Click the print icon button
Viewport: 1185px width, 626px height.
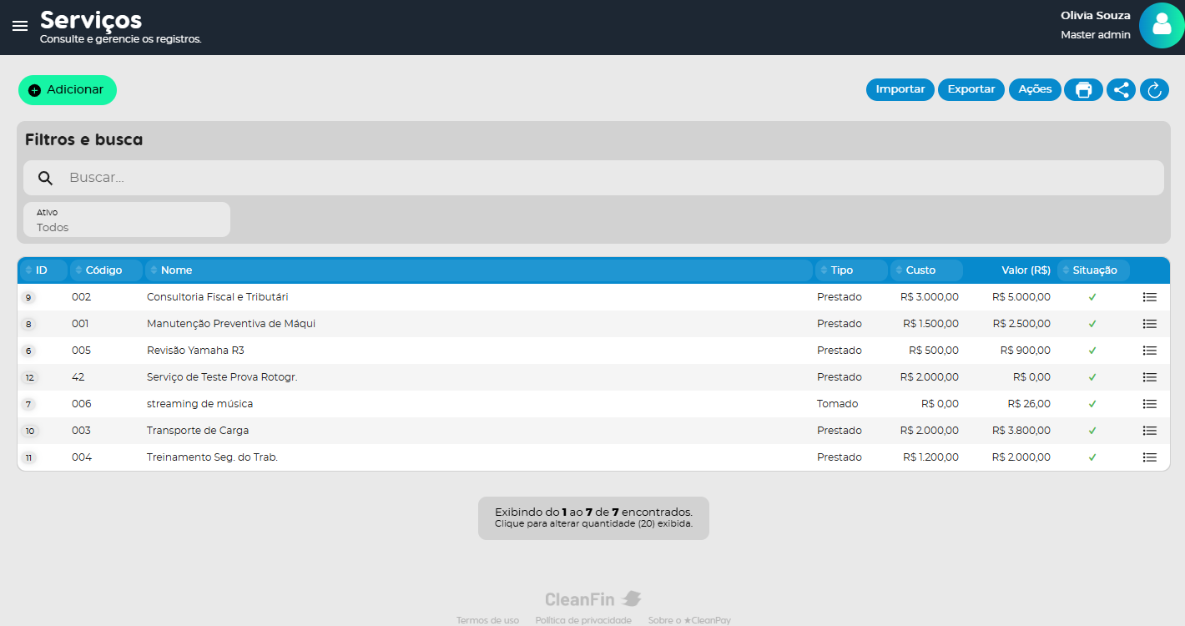[x=1083, y=90]
